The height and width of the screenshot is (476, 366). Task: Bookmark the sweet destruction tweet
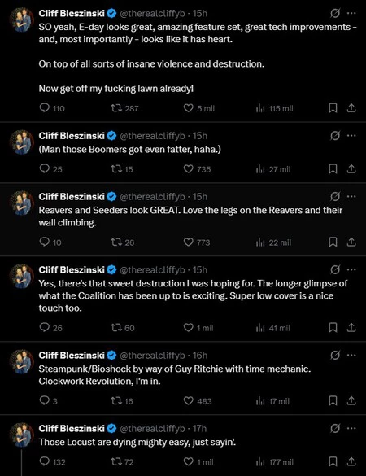coord(333,327)
